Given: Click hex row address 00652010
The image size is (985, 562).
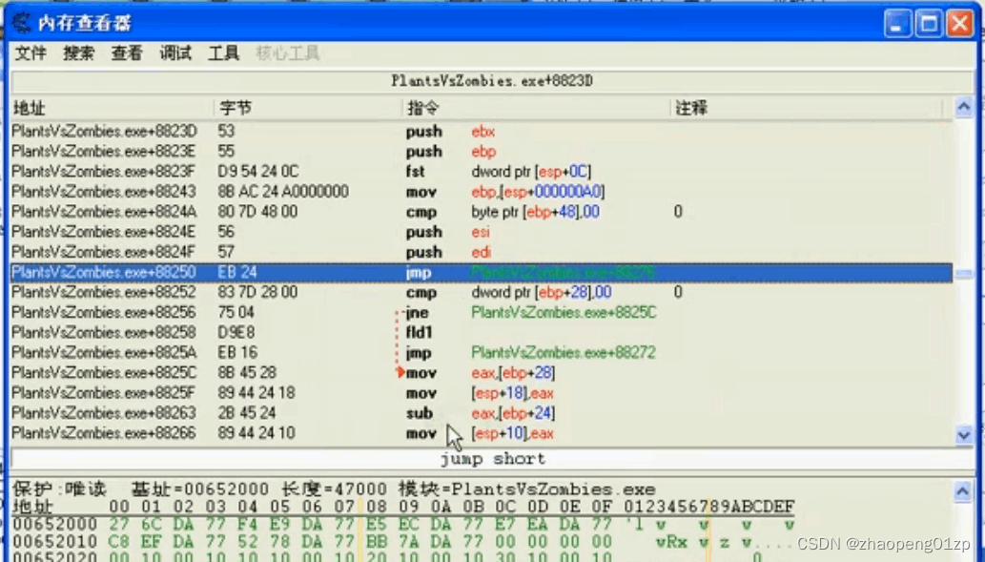Looking at the screenshot, I should tap(54, 542).
